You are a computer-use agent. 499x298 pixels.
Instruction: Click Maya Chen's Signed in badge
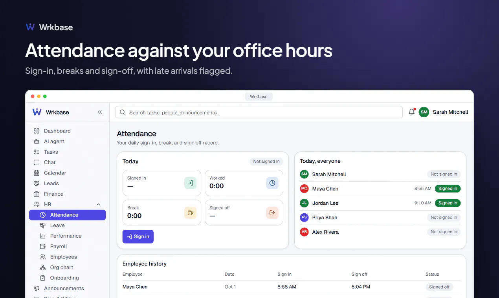pos(448,189)
